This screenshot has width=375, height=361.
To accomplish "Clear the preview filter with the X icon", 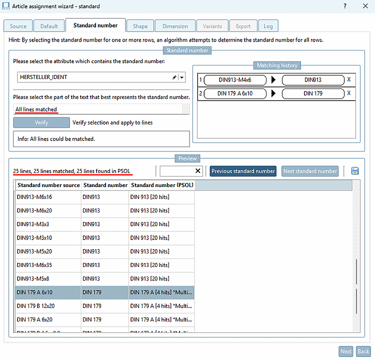I will 198,171.
